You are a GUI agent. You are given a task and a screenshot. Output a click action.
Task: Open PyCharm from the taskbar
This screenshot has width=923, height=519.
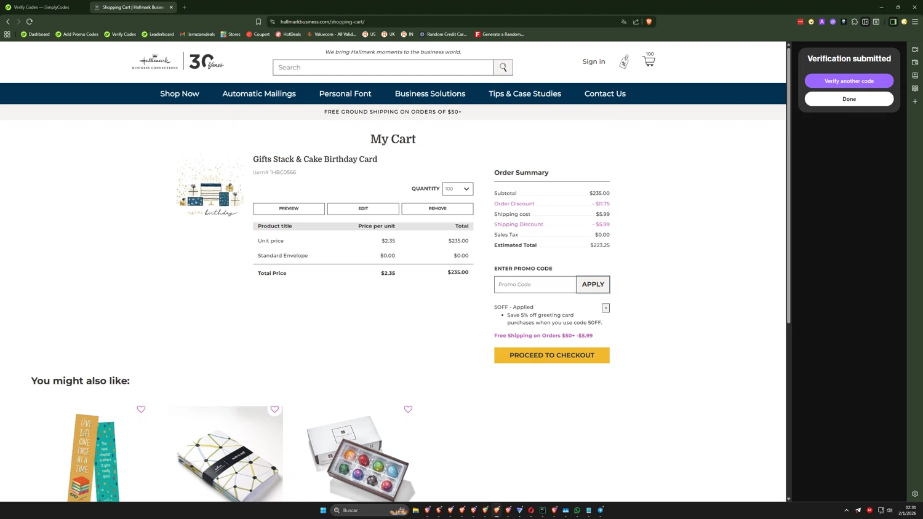point(543,510)
